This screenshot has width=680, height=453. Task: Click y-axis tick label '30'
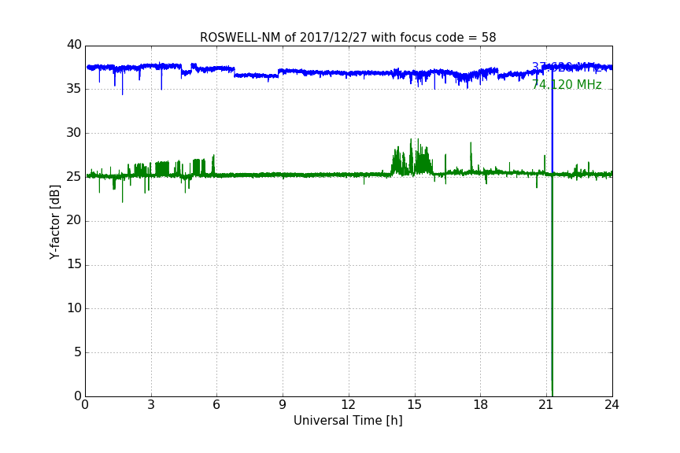click(74, 133)
